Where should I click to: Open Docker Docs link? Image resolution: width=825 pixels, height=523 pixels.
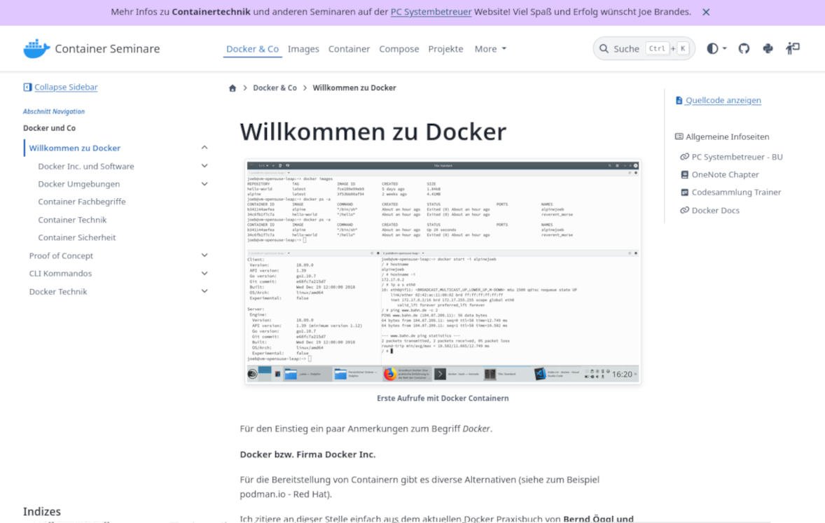pyautogui.click(x=715, y=211)
